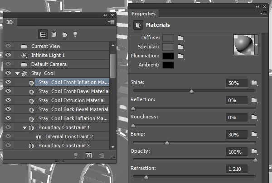Click the Opacity slider handle

[x=255, y=160]
